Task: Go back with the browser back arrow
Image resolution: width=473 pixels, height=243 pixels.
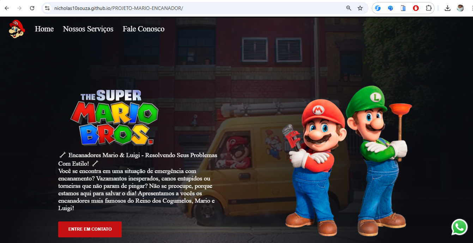Action: coord(7,8)
